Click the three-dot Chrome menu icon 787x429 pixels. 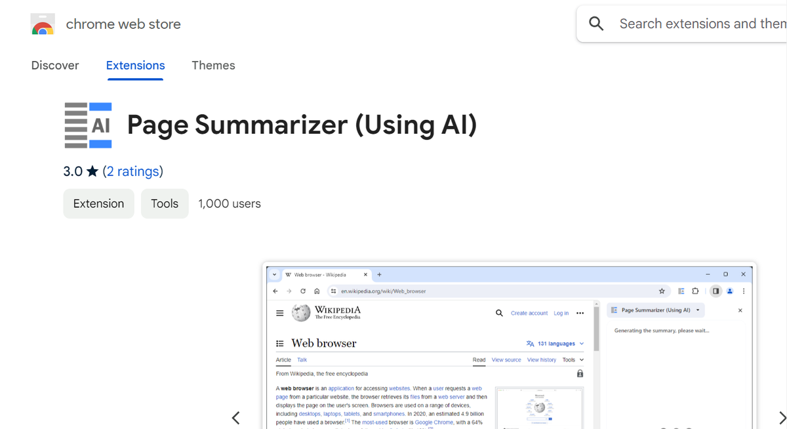[743, 291]
